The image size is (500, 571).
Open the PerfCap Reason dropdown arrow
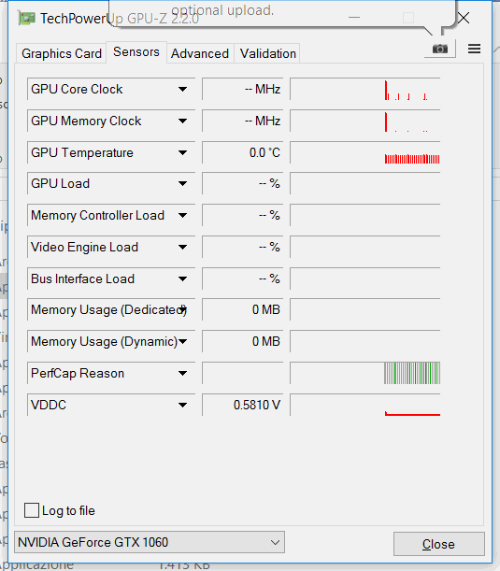pos(183,373)
